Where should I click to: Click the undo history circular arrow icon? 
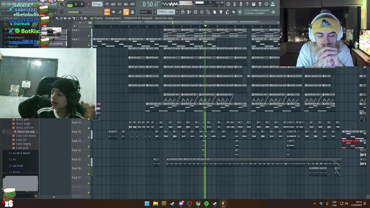[228, 4]
